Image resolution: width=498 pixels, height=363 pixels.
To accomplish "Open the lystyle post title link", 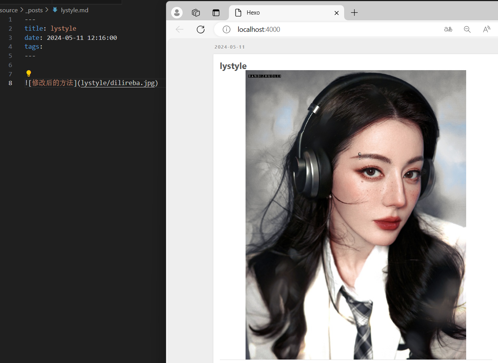I will [233, 66].
